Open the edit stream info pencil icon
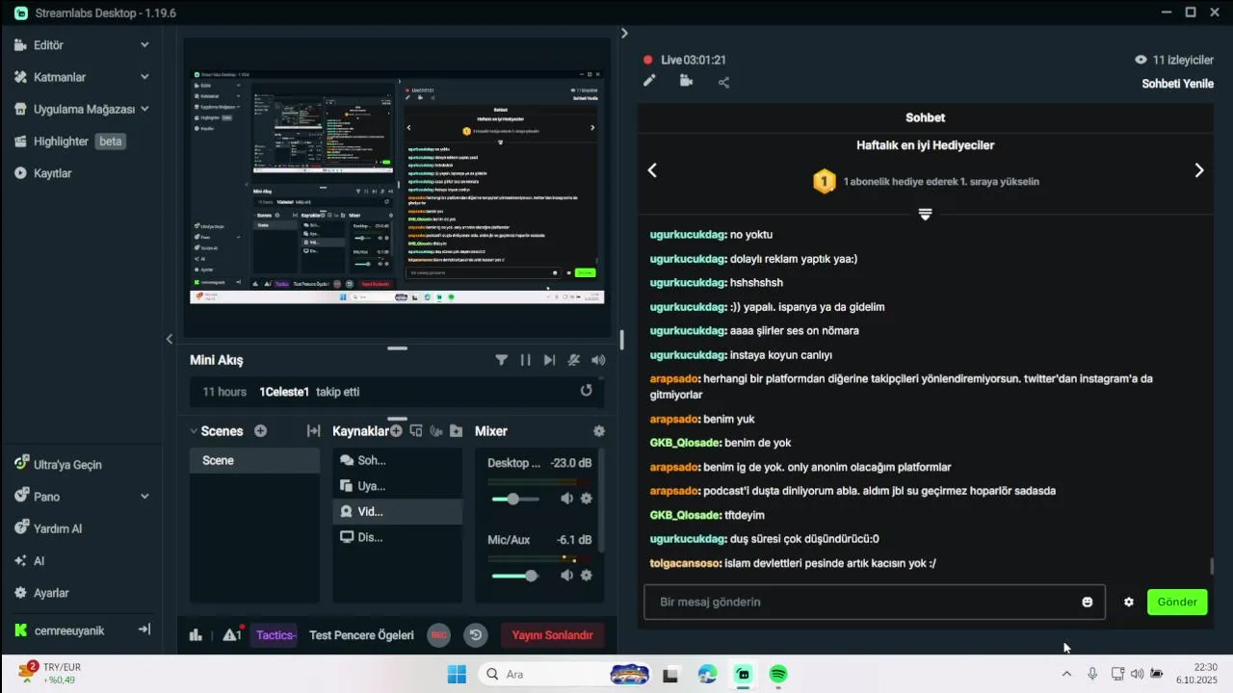 point(649,82)
